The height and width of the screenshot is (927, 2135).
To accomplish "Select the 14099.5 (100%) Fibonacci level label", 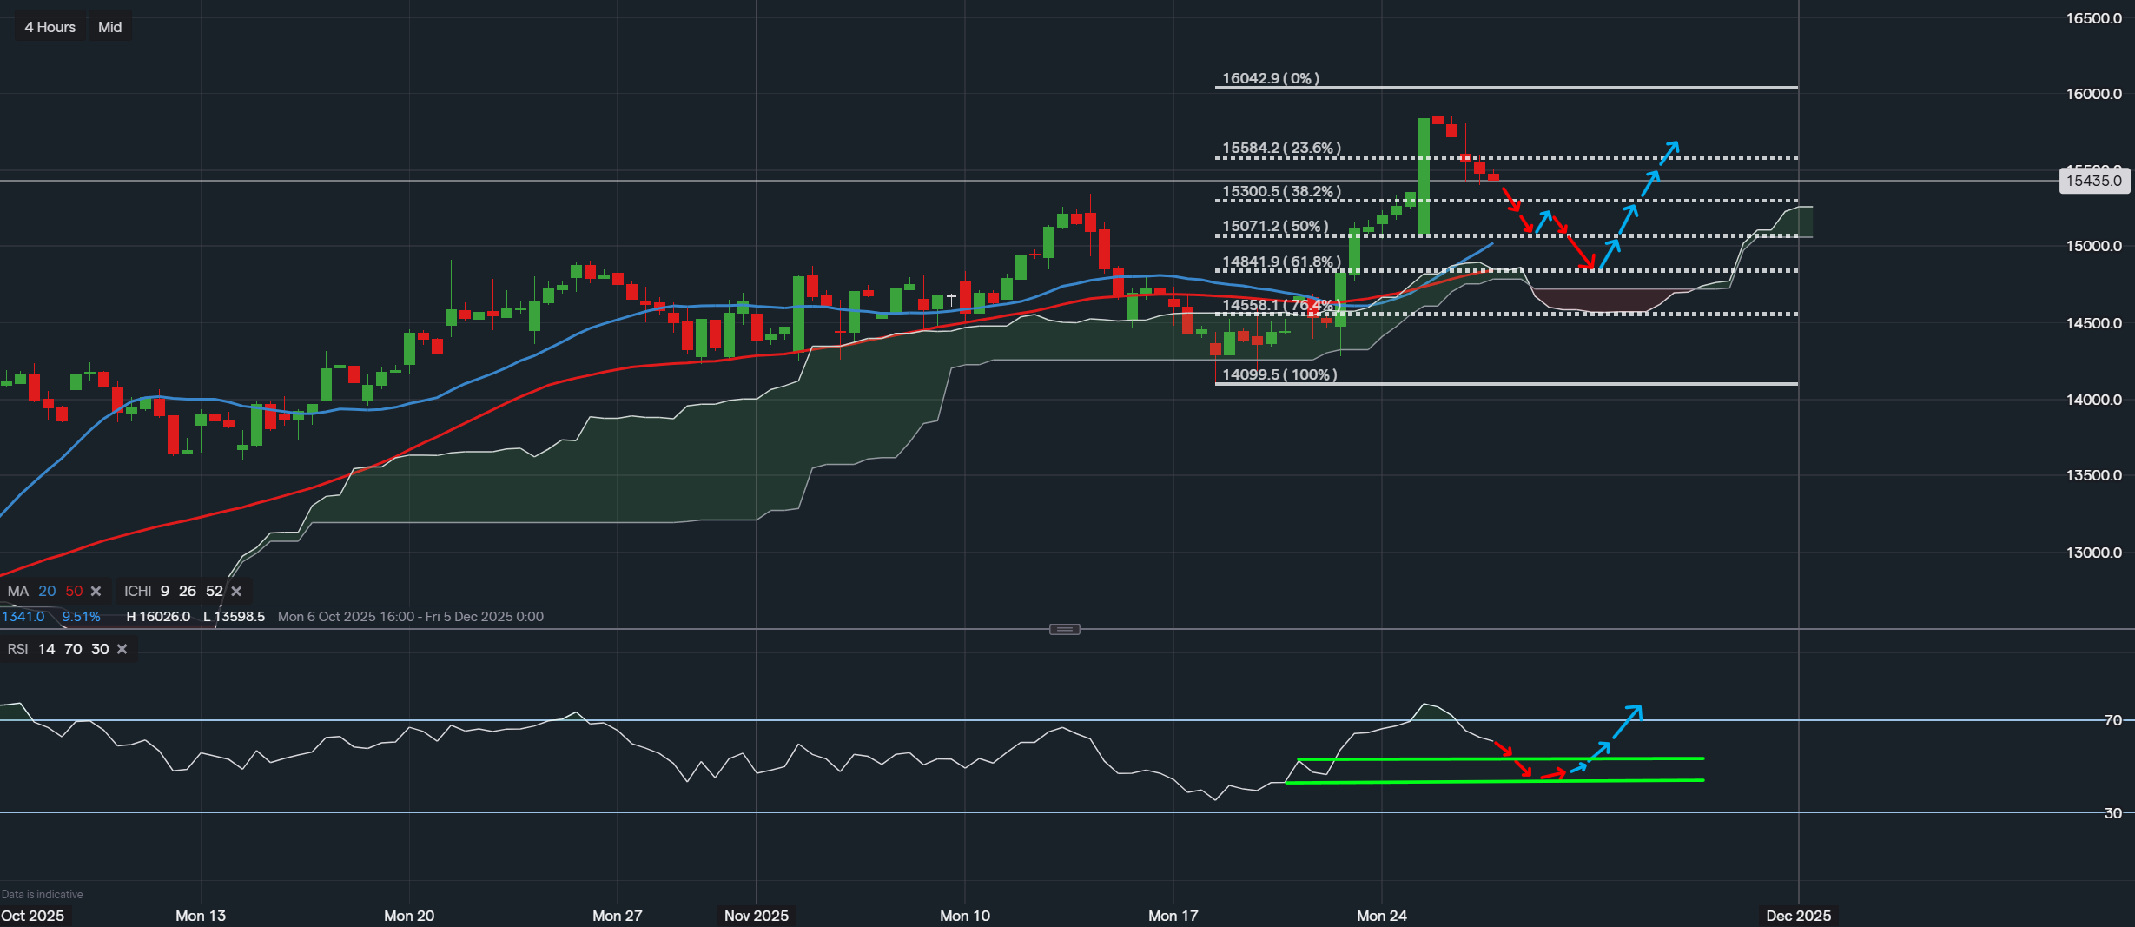I will pos(1279,374).
